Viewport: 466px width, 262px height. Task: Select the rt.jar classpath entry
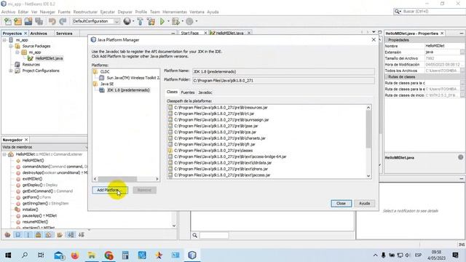pyautogui.click(x=214, y=114)
